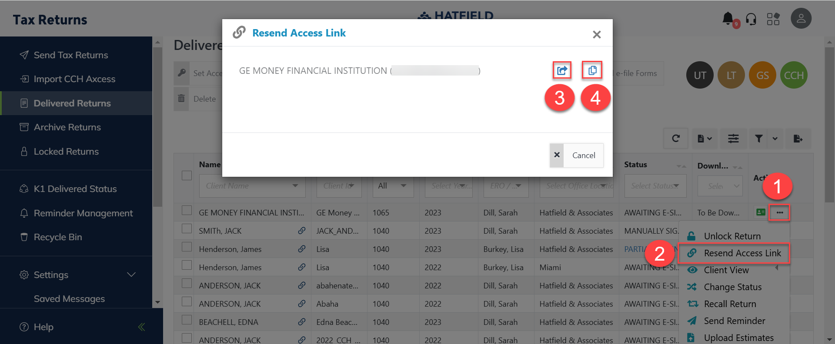Viewport: 835px width, 344px height.
Task: Open the Select Status filter dropdown
Action: click(655, 186)
